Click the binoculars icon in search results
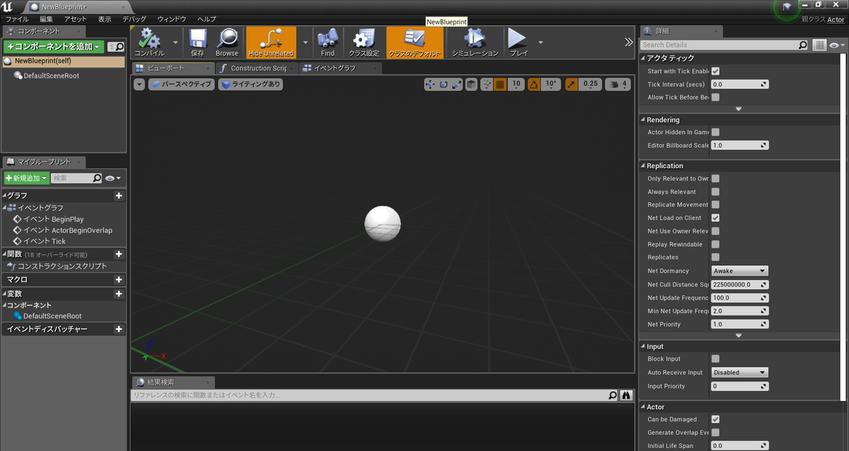 (x=626, y=395)
